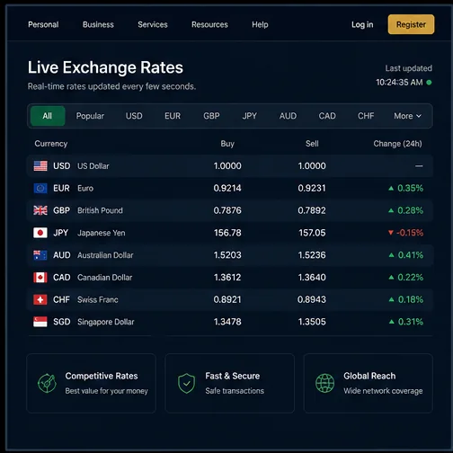The height and width of the screenshot is (453, 453).
Task: Open the Competitive Rates card
Action: (91, 383)
